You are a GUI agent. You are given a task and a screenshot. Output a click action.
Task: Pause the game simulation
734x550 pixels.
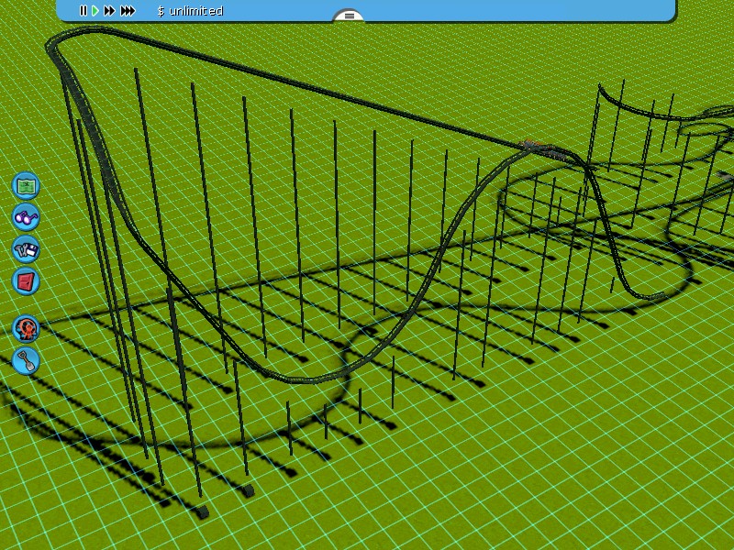click(x=83, y=11)
